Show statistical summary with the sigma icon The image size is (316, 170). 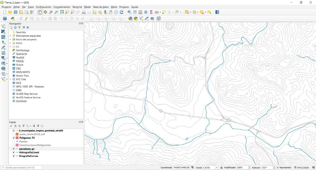(x=151, y=12)
